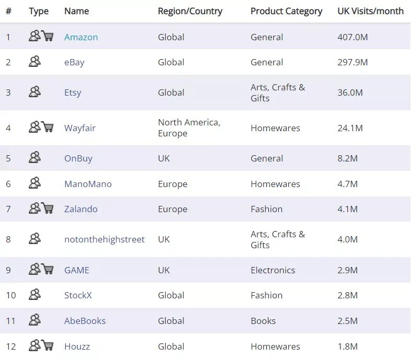
Task: Click the shopping cart icon in Amazon row
Action: (48, 36)
